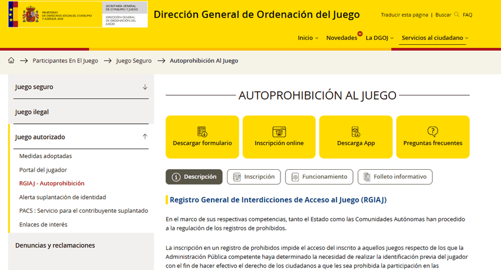This screenshot has height=270, width=501.
Task: Open the La DGOJ dropdown menu
Action: [379, 38]
